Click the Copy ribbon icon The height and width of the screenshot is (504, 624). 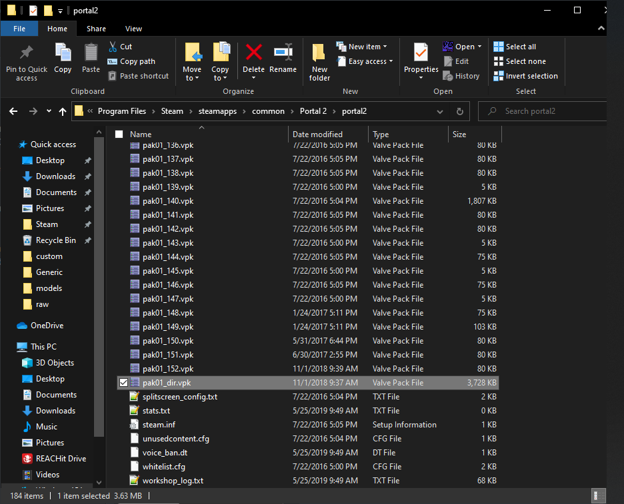coord(63,53)
